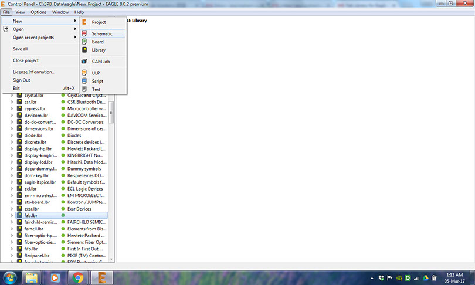Expand the dimensions.lbr tree node
The image size is (475, 285).
[12, 129]
